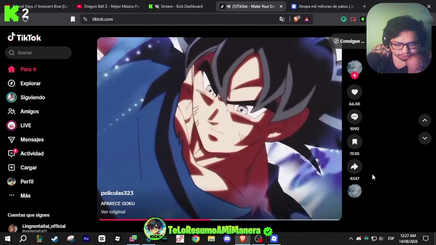Bookmark the page in the toolbar
Screen dimensions: 436x245
73,19
